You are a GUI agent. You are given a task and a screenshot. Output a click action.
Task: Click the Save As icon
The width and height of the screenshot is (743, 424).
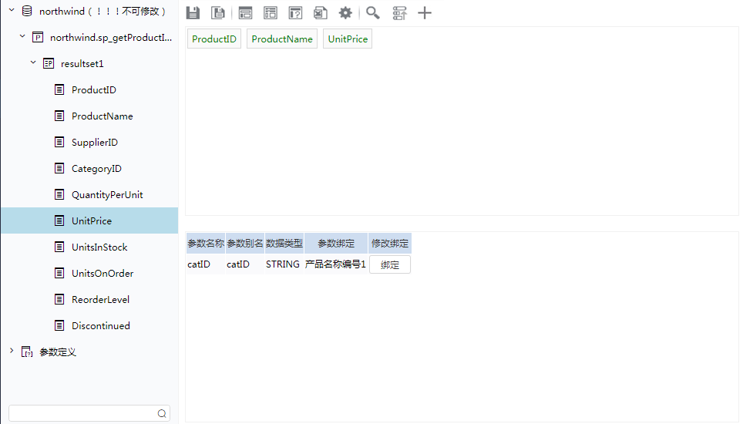218,13
